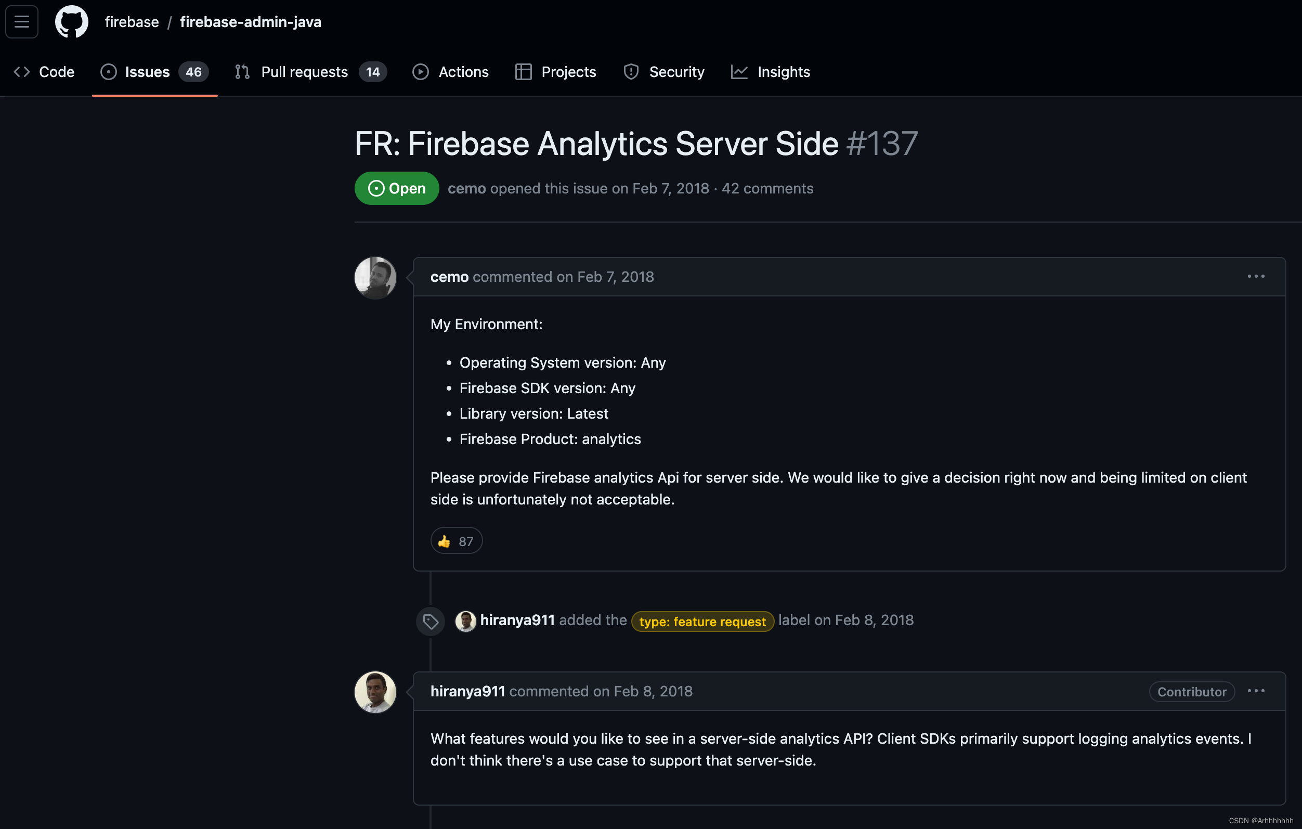Click cemo's large avatar image
Screen dimensions: 1302x829
pyautogui.click(x=375, y=277)
